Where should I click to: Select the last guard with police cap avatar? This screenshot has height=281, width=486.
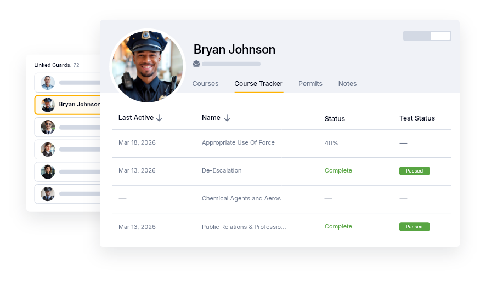48,194
